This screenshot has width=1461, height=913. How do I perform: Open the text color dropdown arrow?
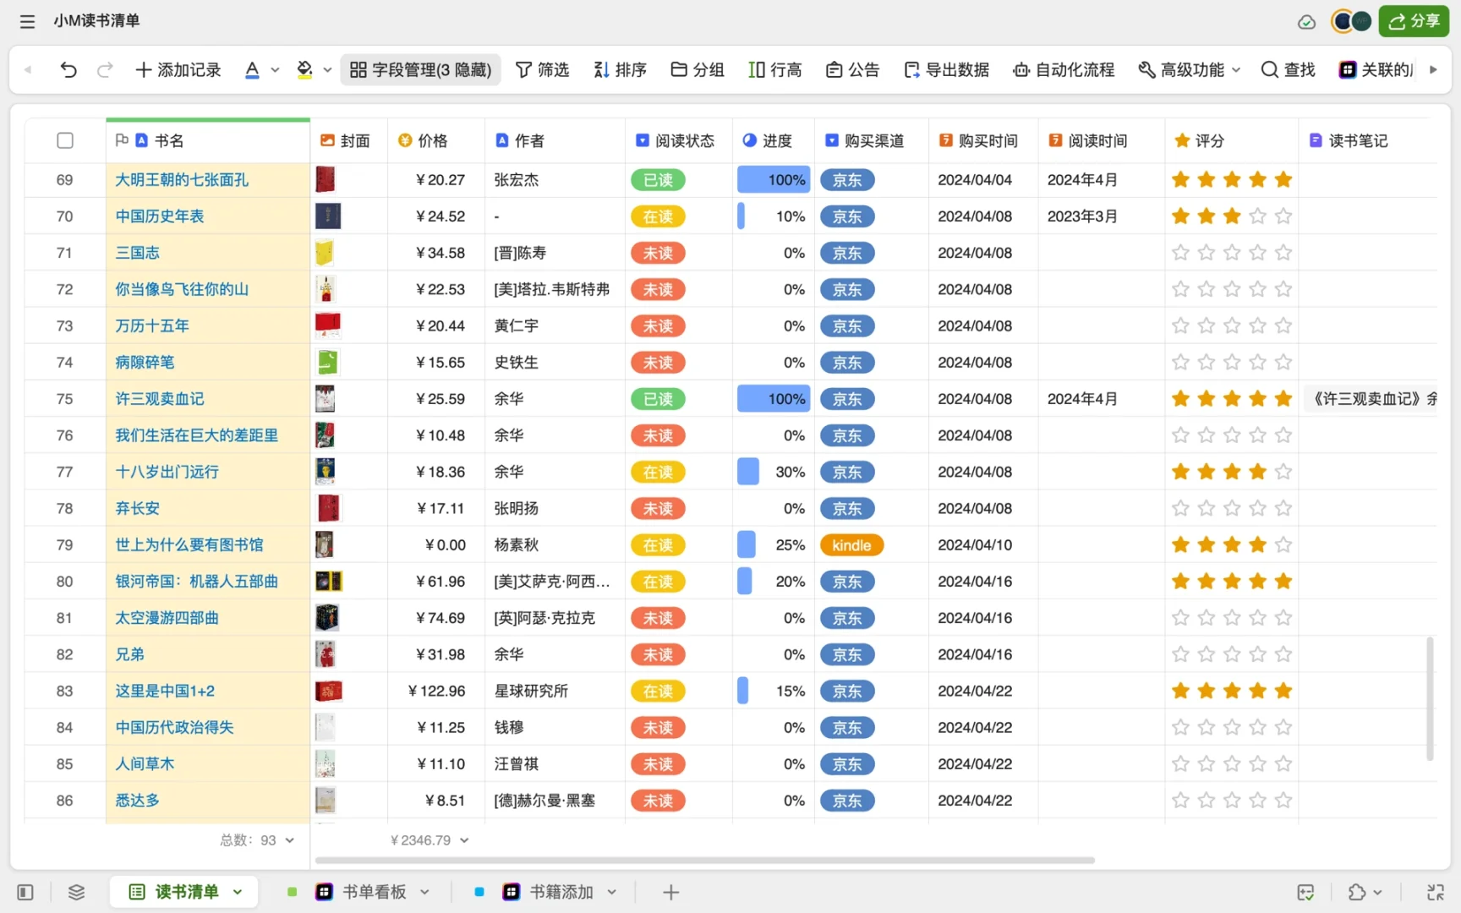[x=274, y=69]
